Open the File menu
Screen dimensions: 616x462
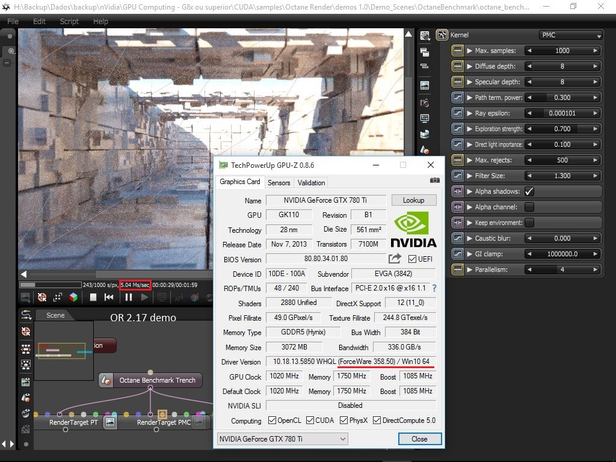tap(13, 21)
